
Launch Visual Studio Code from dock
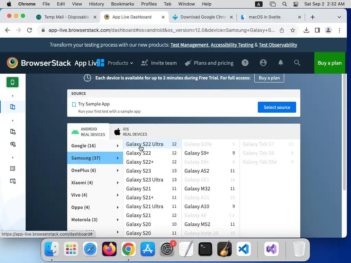(244, 249)
